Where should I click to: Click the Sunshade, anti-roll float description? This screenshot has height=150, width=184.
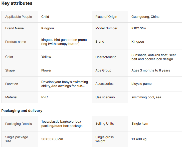[153, 57]
